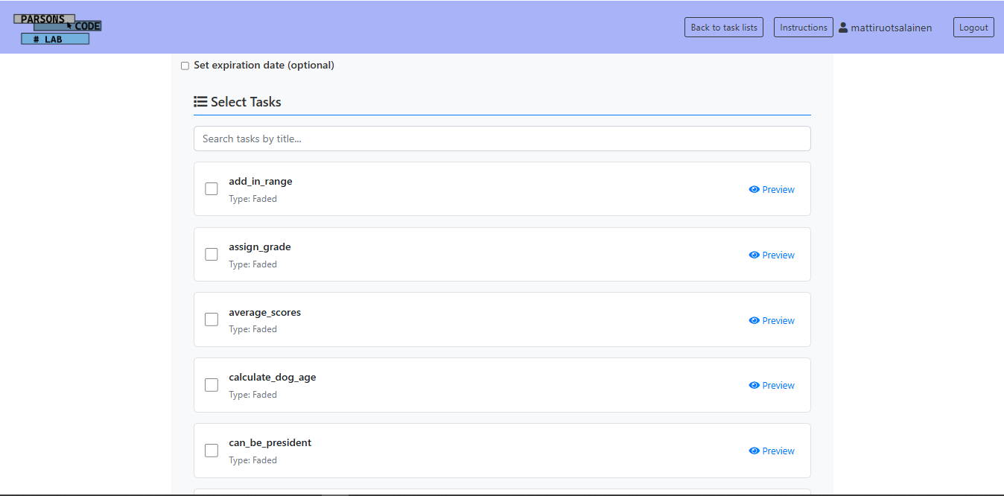Viewport: 1004px width, 496px height.
Task: Click the Parsons Code Lab logo
Action: (57, 27)
